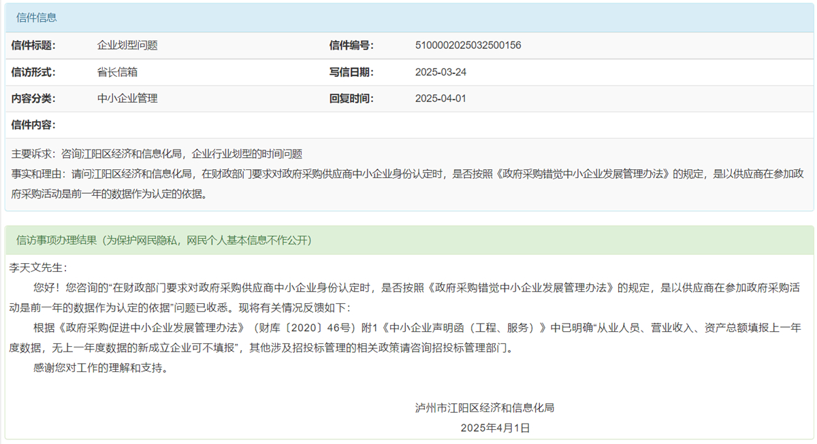The height and width of the screenshot is (444, 817).
Task: Click the 主要诉求 line of the letter
Action: (157, 154)
